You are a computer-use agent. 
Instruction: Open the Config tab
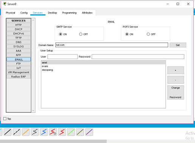pyautogui.click(x=24, y=13)
